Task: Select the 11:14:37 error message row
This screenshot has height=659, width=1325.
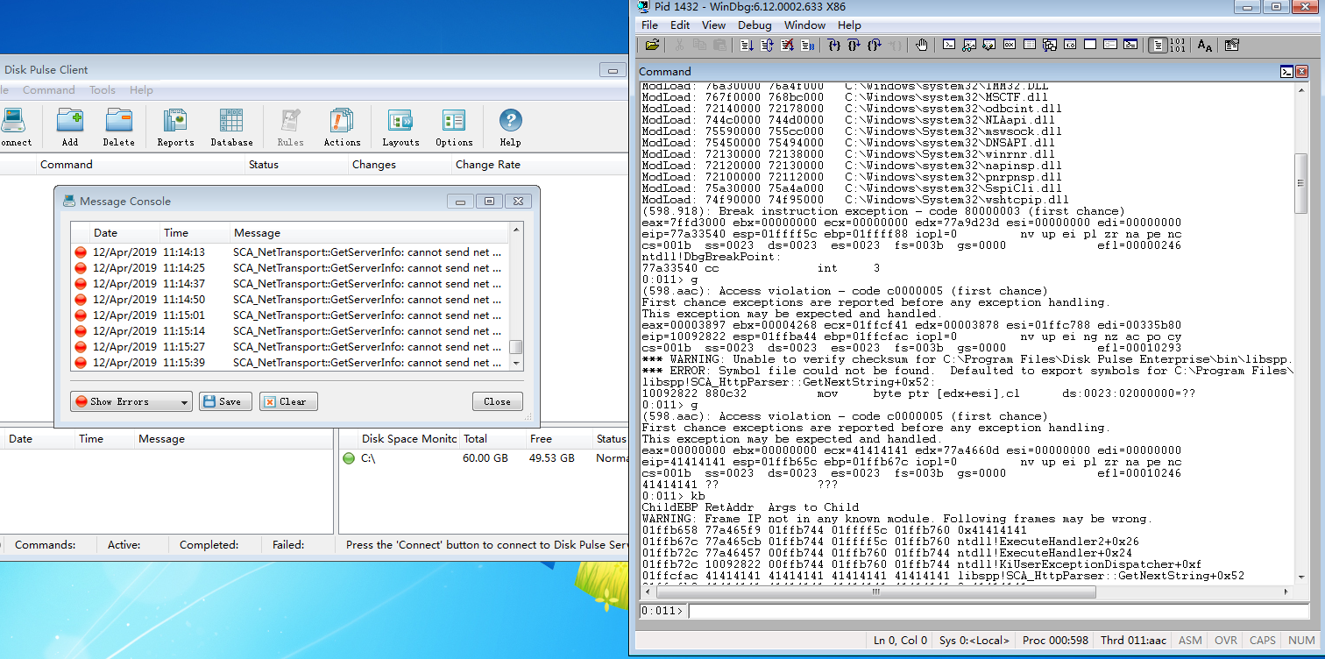Action: coord(290,284)
